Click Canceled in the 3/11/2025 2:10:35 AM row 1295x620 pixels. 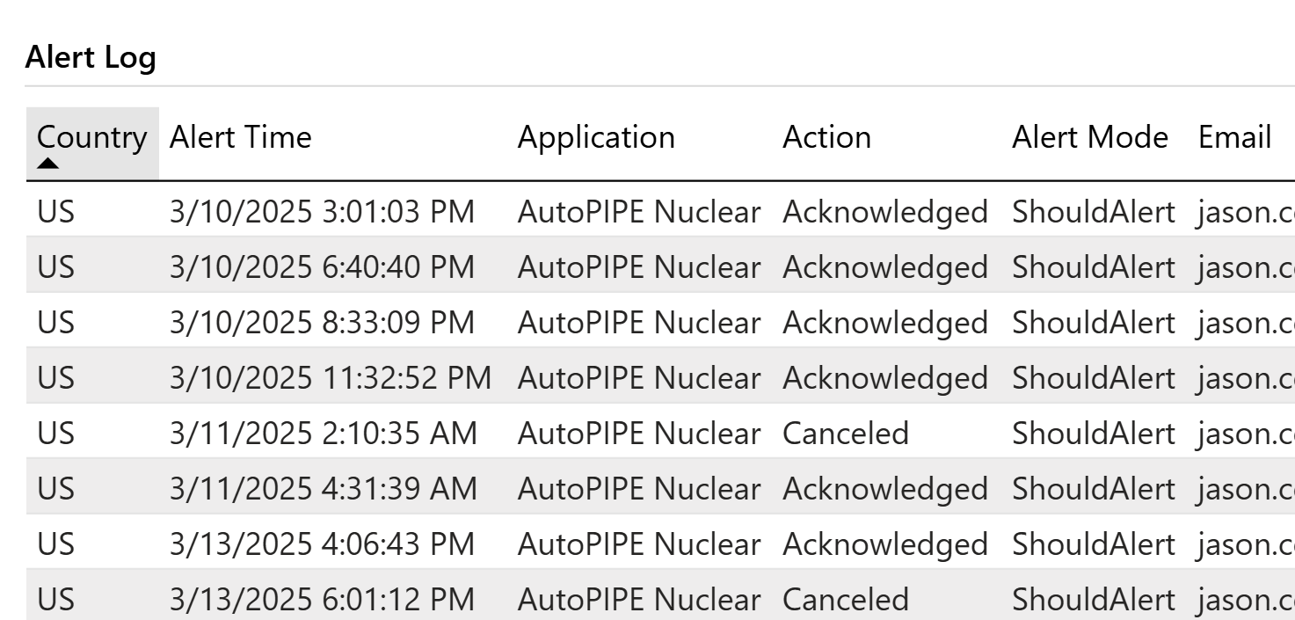tap(846, 433)
